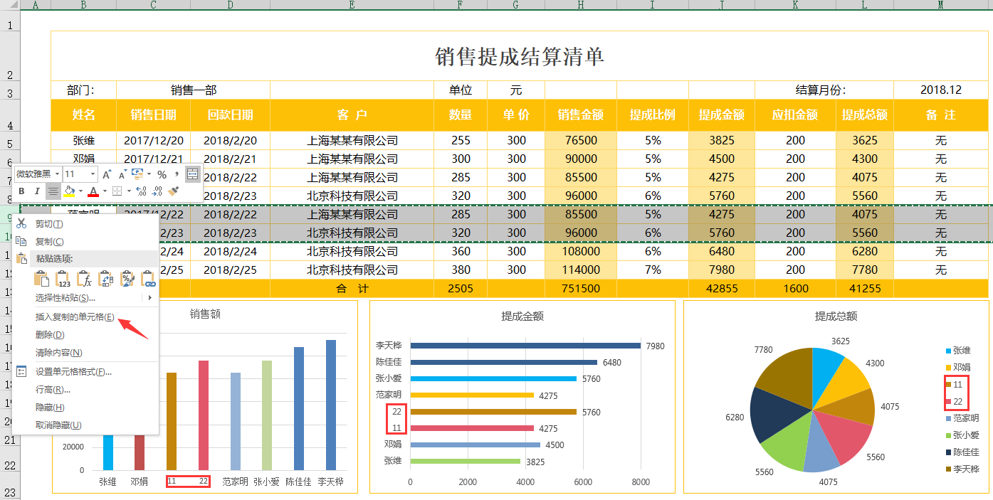
Task: Click the 李天桦 column in 销售额 chart
Action: pos(331,405)
